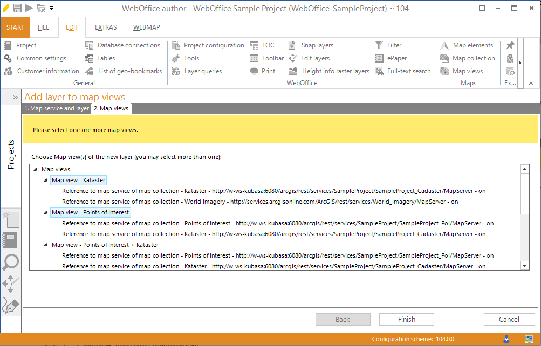Viewport: 541px width, 346px height.
Task: Click the Finish button
Action: point(406,319)
